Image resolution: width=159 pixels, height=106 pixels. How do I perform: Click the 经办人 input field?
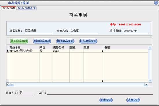click(25, 93)
